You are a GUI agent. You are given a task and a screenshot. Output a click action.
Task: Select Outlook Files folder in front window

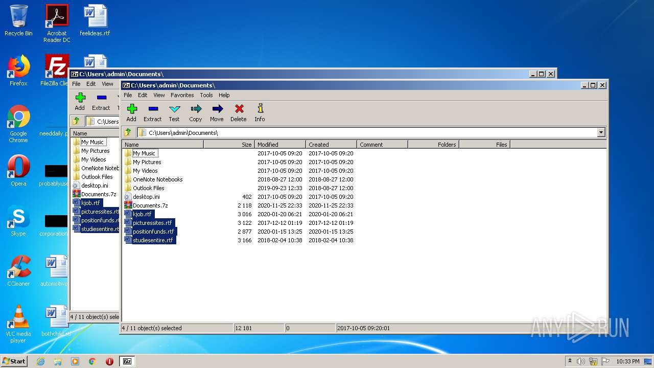144,188
